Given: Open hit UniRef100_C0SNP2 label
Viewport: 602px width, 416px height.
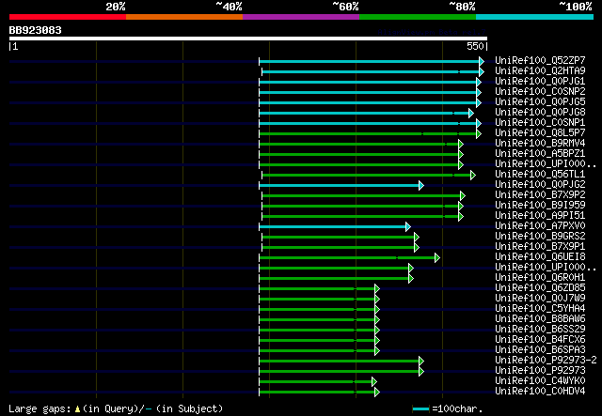Looking at the screenshot, I should point(540,92).
